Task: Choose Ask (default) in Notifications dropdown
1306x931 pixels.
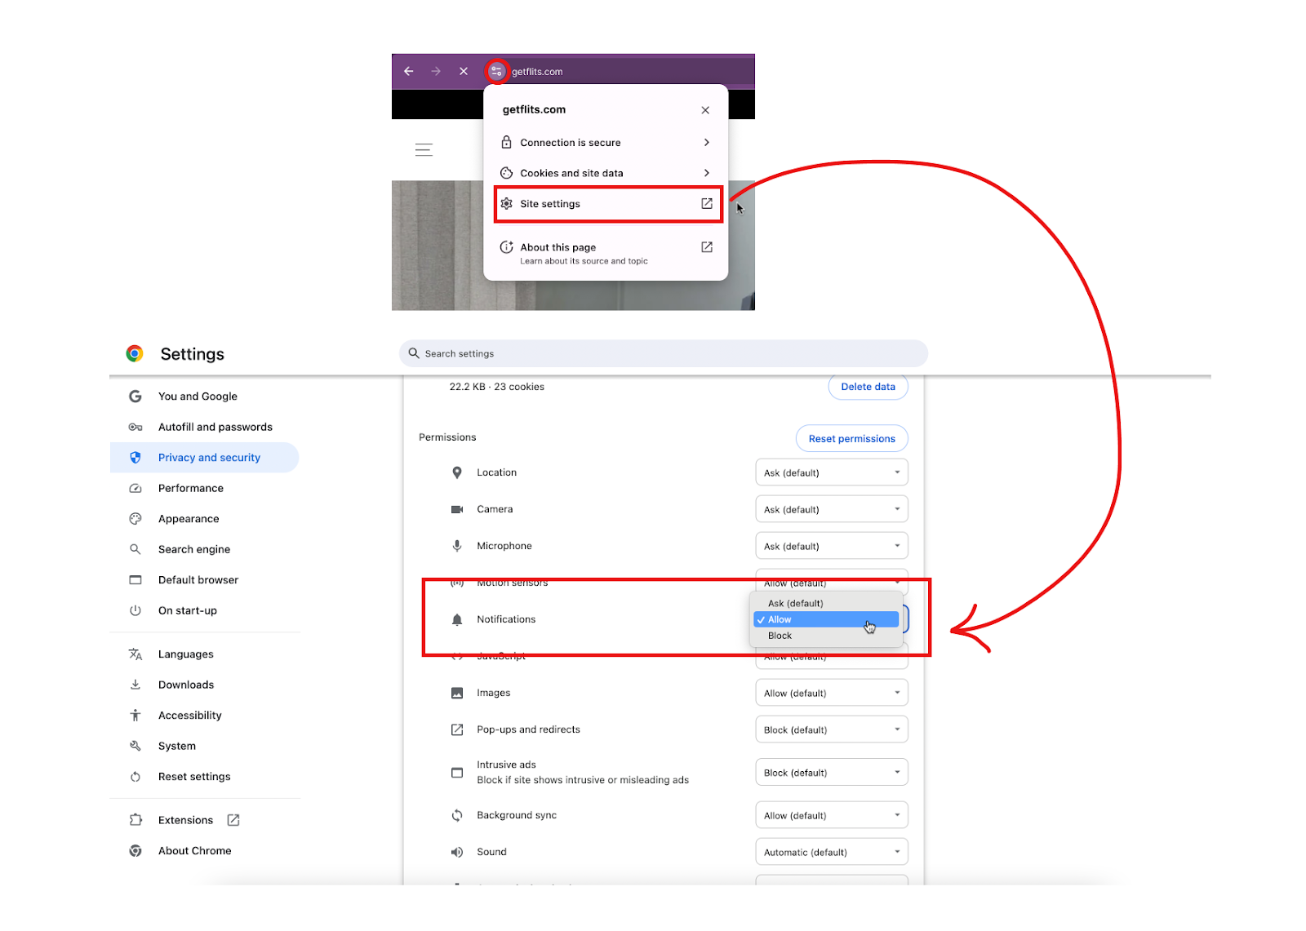Action: point(826,603)
